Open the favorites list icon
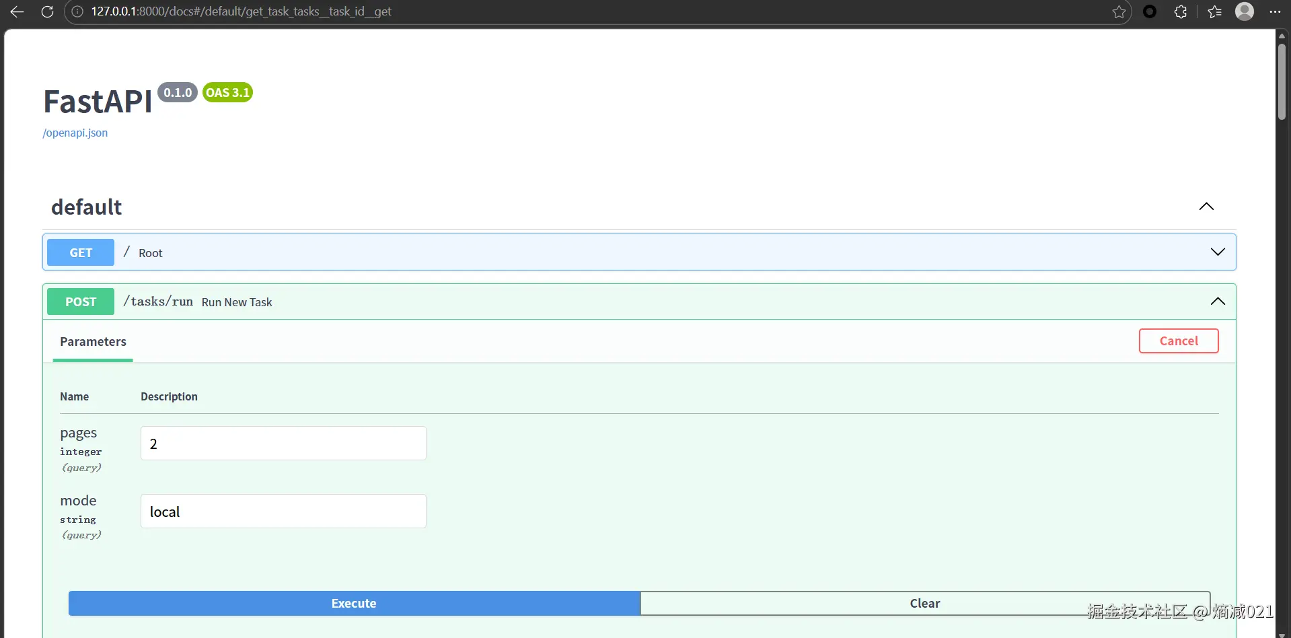 click(1214, 11)
